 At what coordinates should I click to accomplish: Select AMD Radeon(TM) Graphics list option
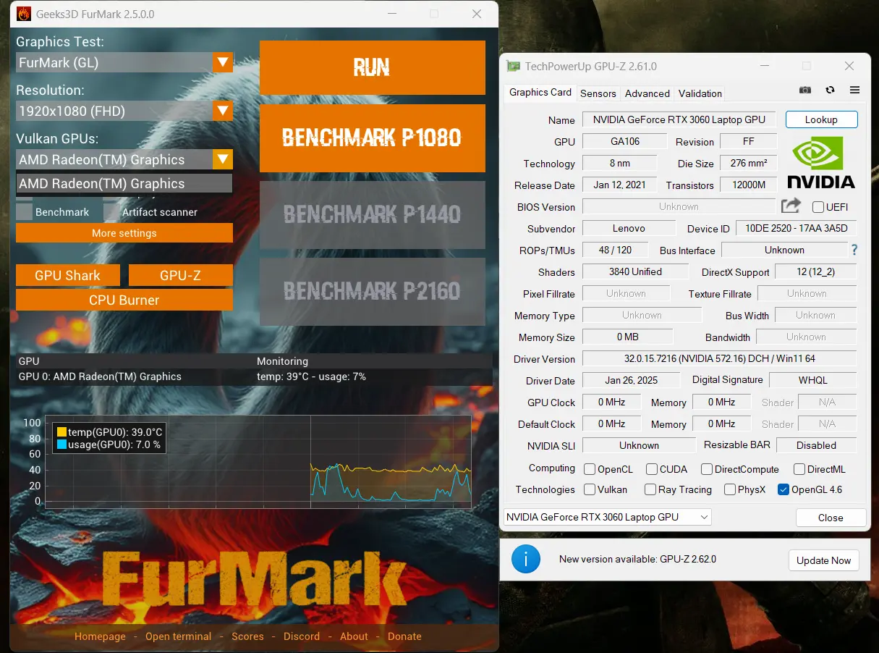(x=124, y=183)
